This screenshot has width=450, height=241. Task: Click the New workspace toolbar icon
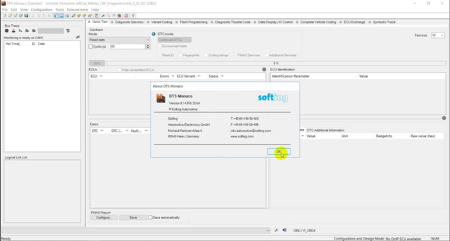click(5, 16)
